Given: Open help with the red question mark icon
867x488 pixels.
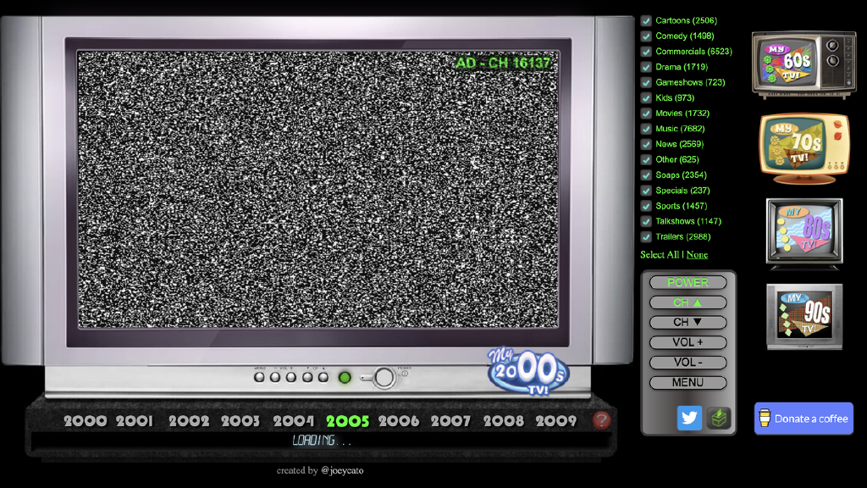Looking at the screenshot, I should coord(601,420).
